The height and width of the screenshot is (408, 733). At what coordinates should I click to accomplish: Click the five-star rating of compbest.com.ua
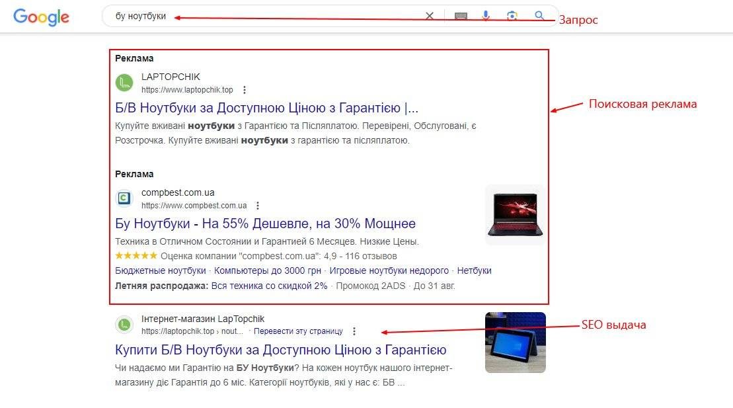point(136,255)
